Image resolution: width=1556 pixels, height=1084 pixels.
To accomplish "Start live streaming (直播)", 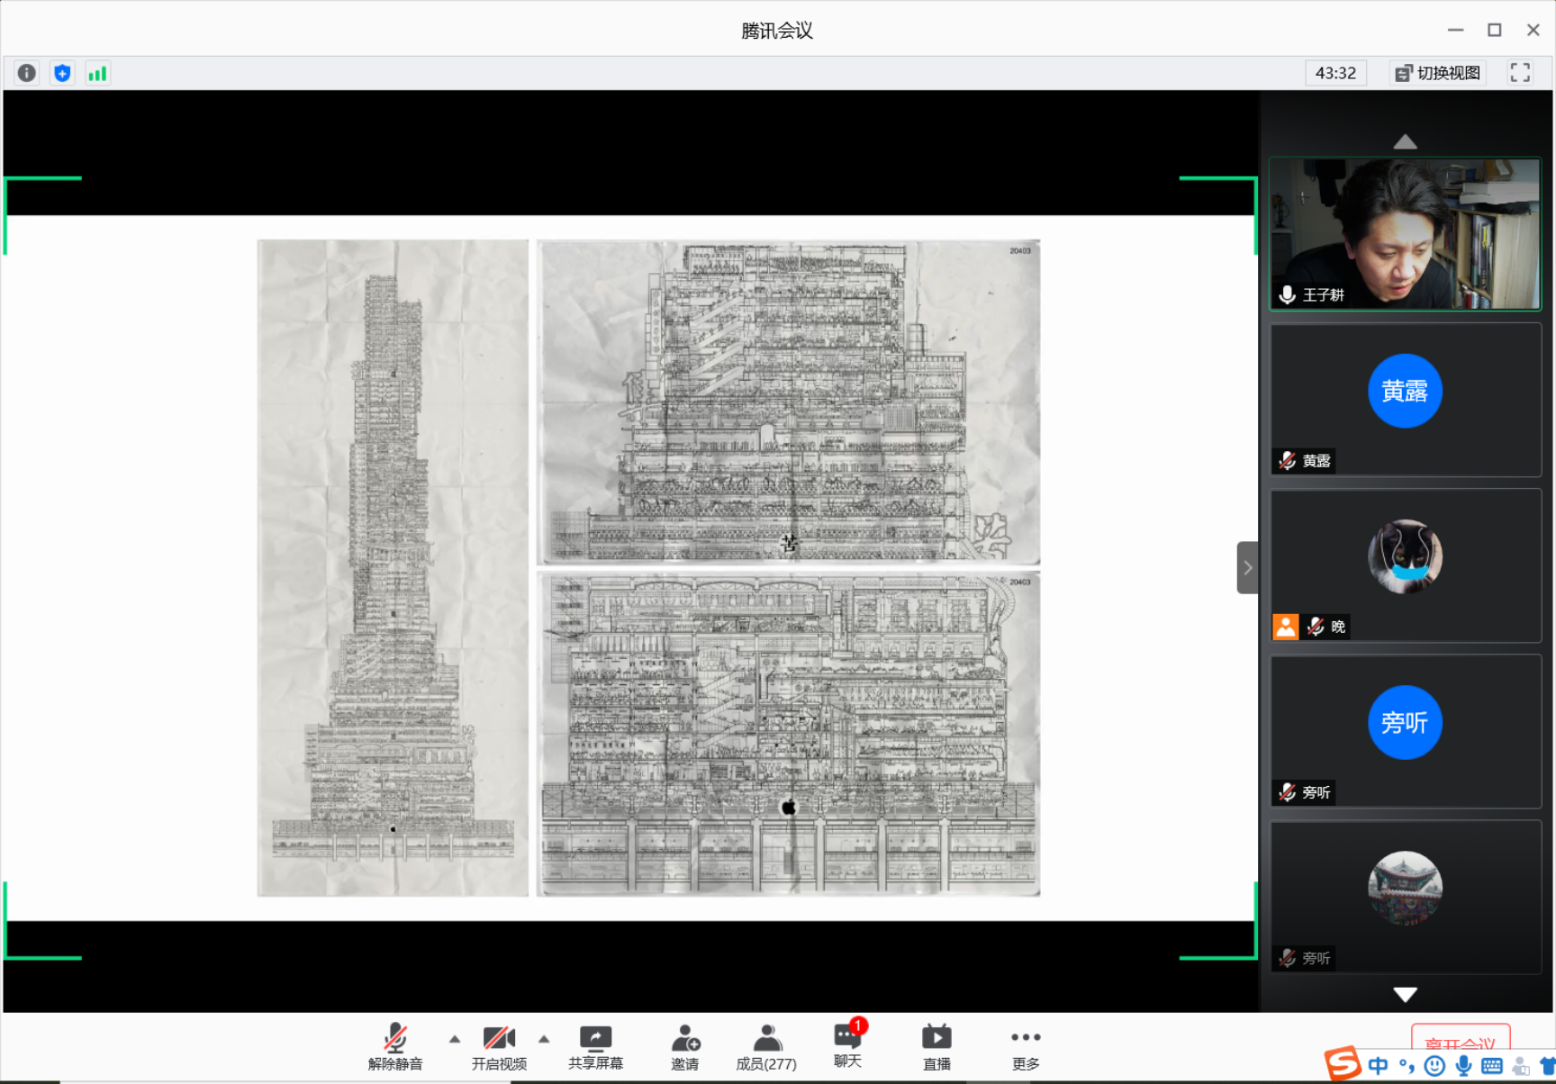I will 936,1047.
